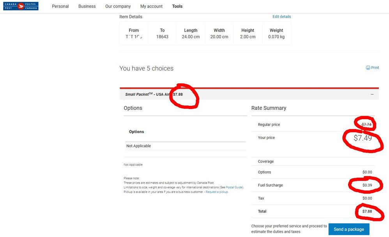Select the struck-through Regular price $7.74
The image size is (389, 237).
[366, 125]
